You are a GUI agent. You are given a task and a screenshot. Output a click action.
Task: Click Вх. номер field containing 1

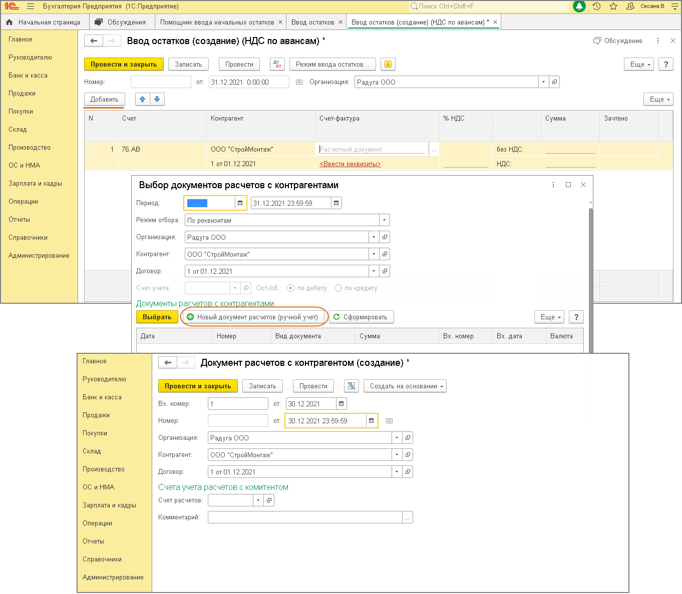pyautogui.click(x=238, y=404)
